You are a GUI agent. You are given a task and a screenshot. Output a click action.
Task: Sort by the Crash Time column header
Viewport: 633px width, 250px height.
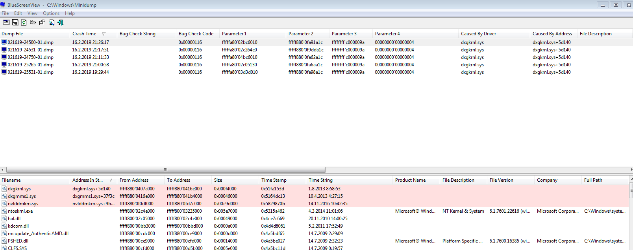94,34
